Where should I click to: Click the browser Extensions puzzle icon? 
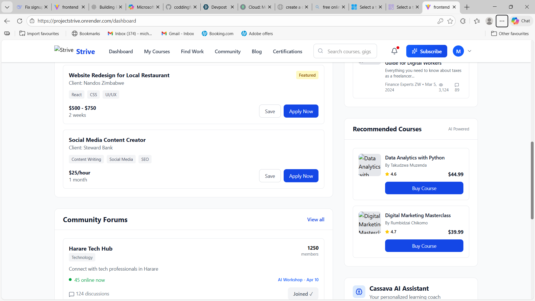tap(463, 21)
